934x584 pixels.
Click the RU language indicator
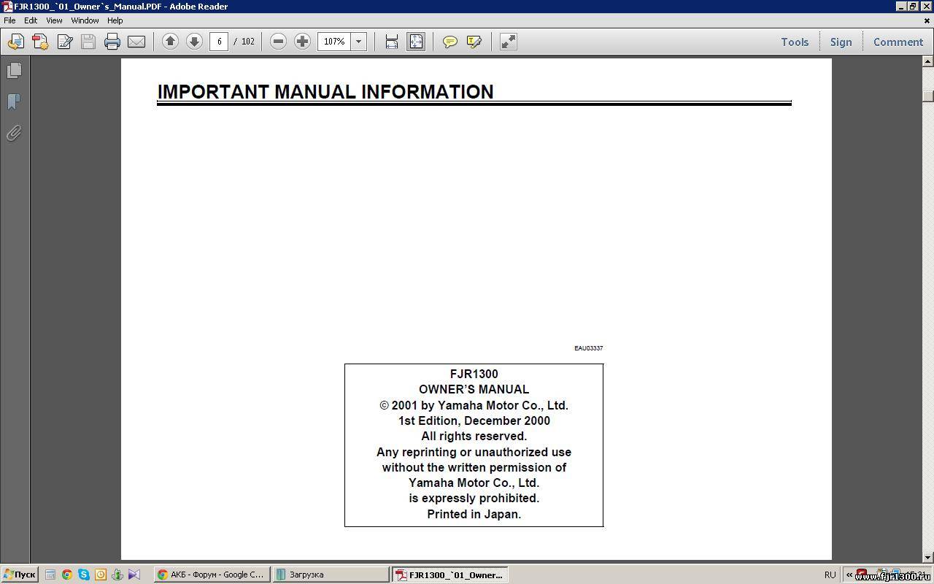830,575
